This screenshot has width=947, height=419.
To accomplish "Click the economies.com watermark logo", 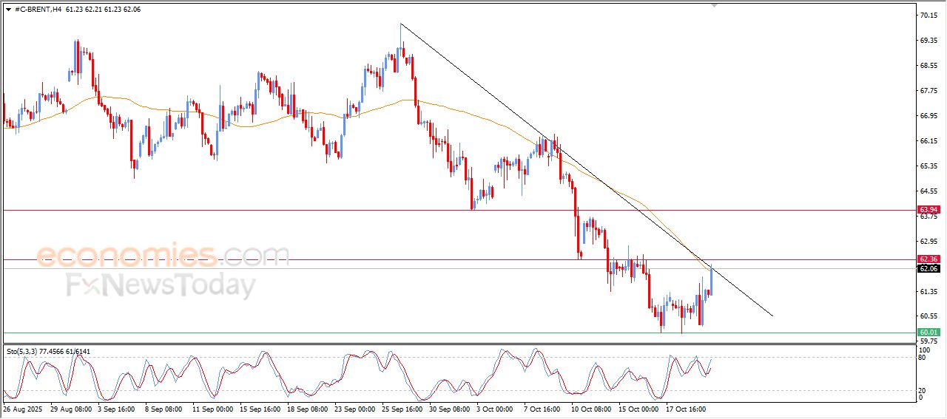I will [x=163, y=256].
